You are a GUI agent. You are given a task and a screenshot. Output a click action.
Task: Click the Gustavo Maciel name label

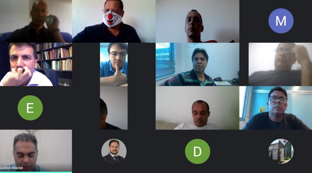coord(11,168)
